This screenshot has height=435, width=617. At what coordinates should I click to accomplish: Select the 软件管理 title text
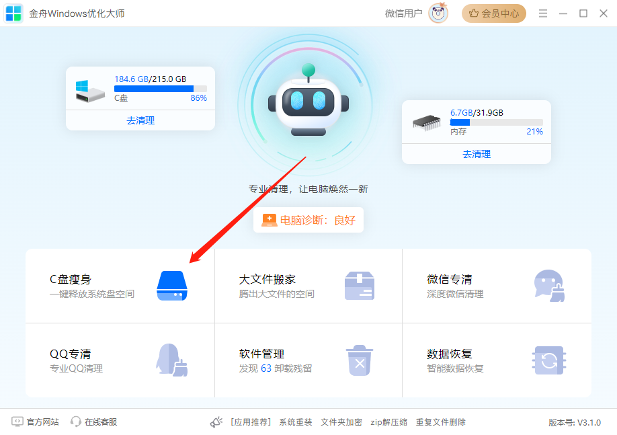(261, 354)
